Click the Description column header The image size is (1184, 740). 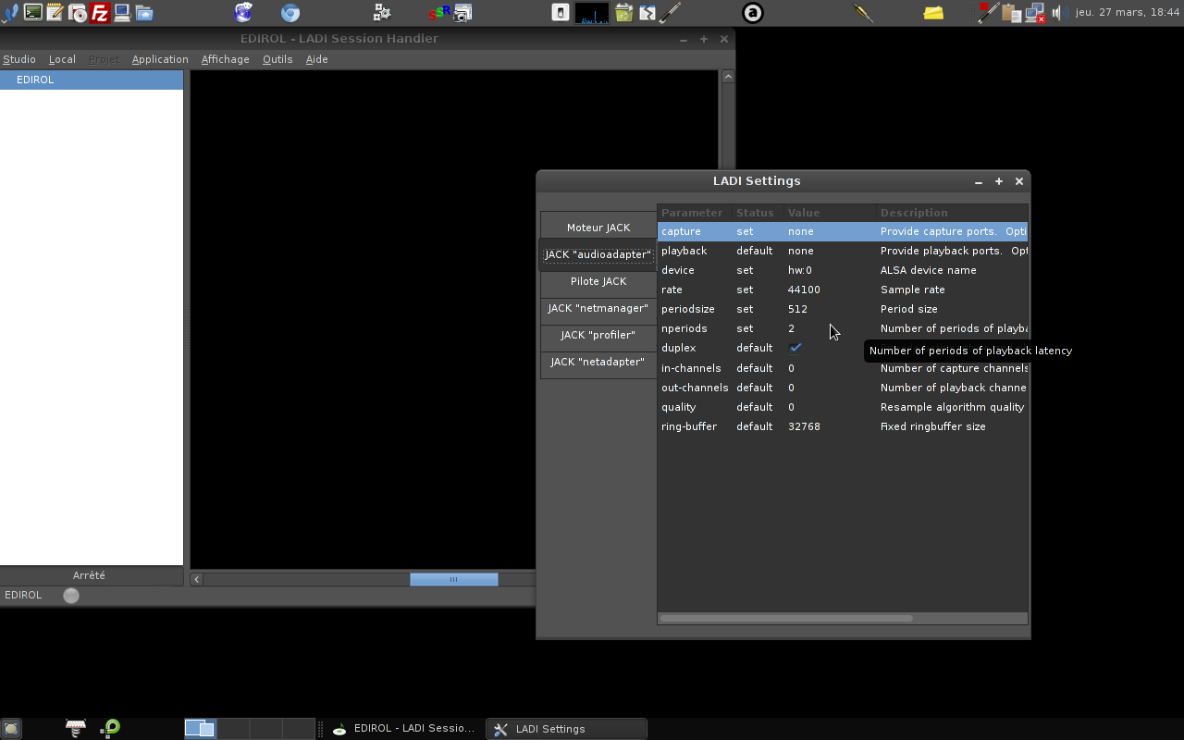click(x=952, y=213)
